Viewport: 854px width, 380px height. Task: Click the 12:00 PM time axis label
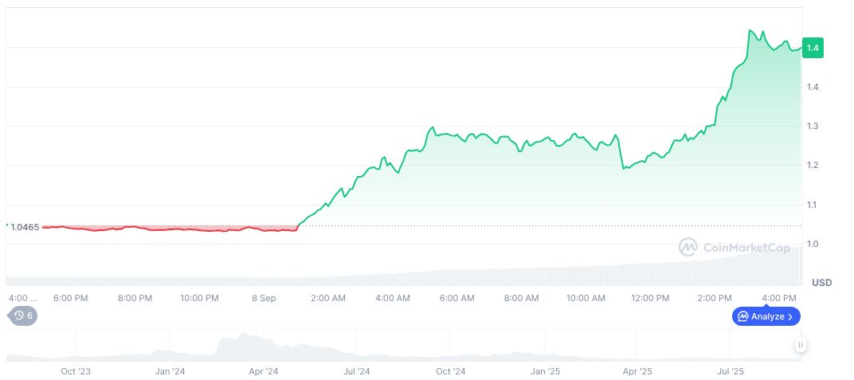650,298
